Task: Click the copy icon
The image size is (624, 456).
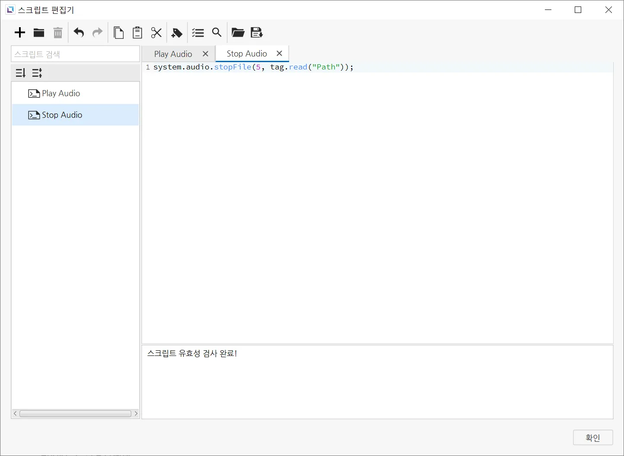Action: [x=118, y=33]
